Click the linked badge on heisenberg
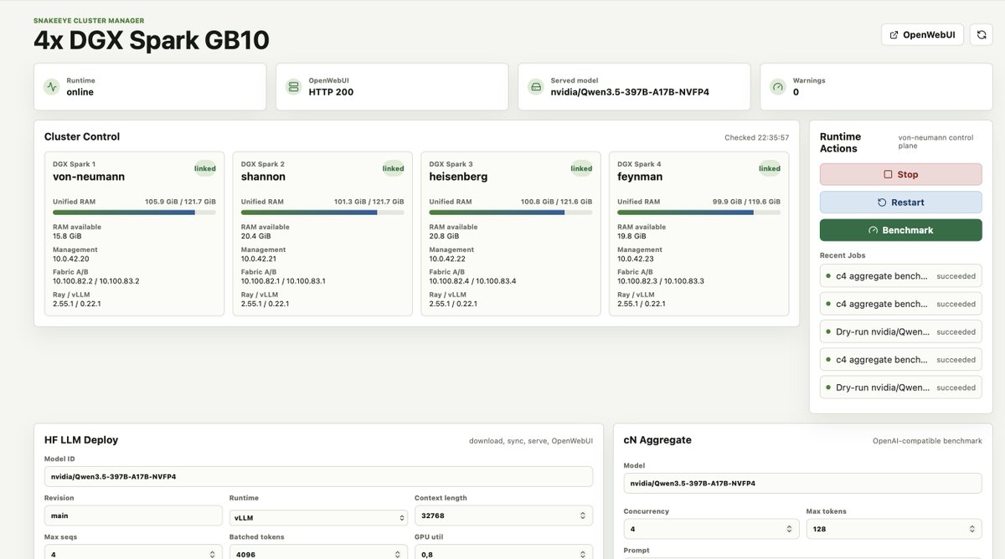 pos(581,168)
